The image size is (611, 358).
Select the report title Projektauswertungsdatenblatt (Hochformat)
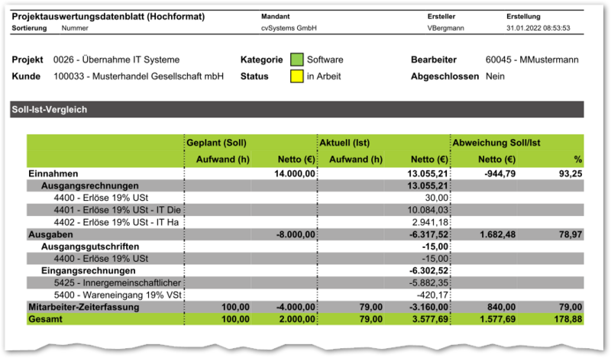point(108,16)
